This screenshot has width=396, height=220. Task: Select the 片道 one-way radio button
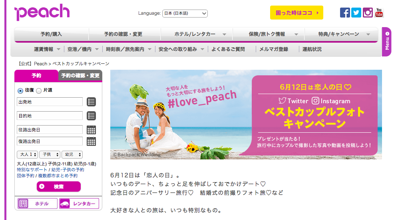pyautogui.click(x=39, y=90)
